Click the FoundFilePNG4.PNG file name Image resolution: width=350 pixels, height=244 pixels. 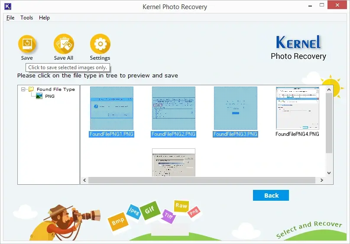(297, 134)
